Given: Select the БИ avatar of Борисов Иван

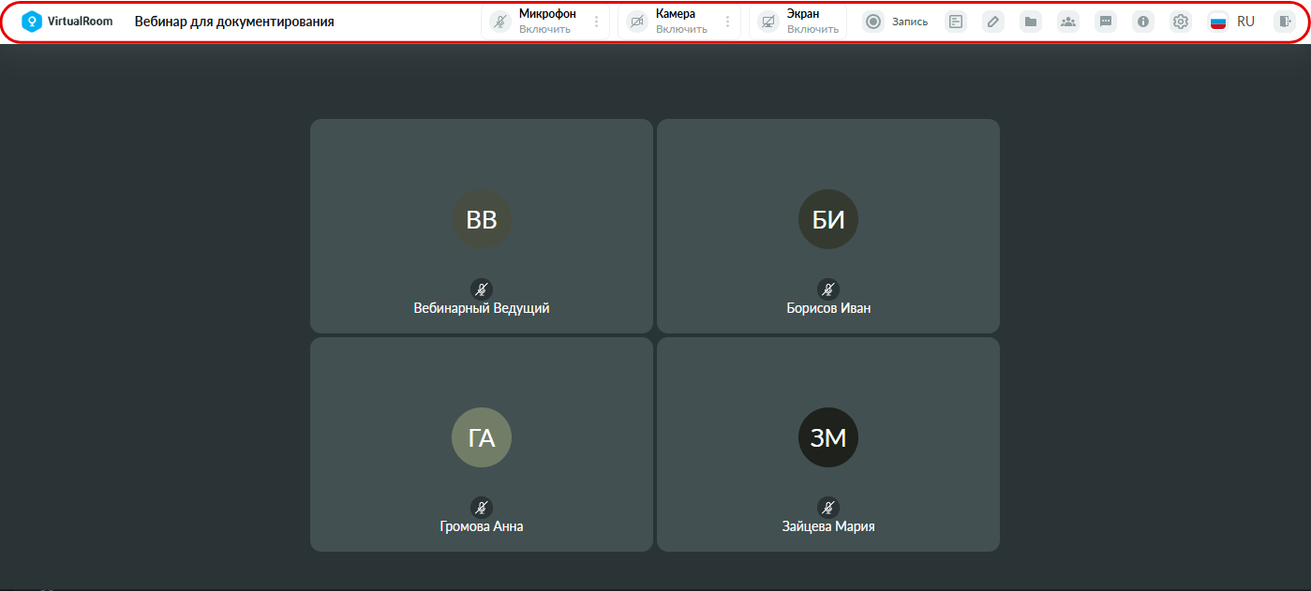Looking at the screenshot, I should point(828,220).
